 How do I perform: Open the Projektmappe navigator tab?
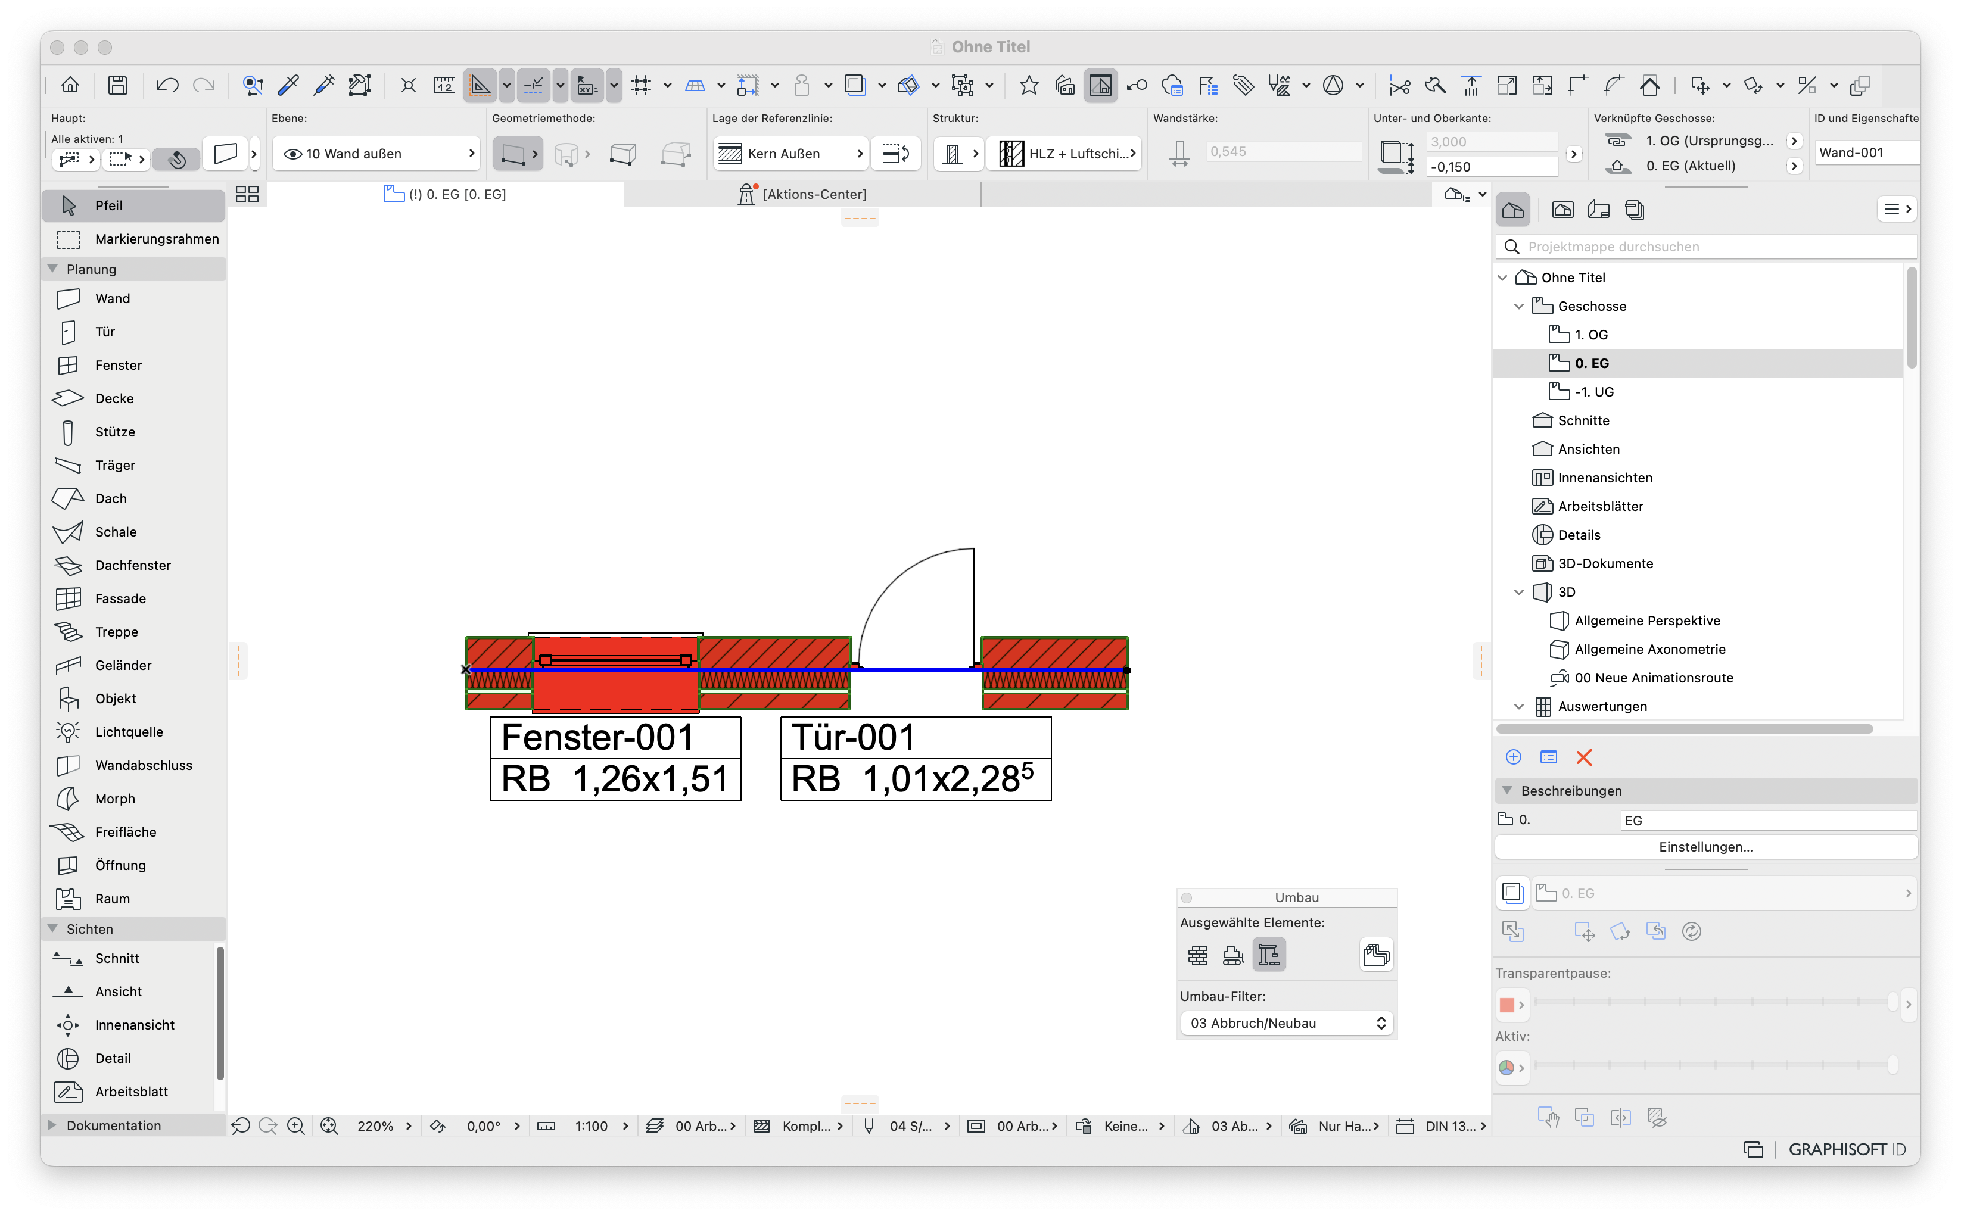[1512, 210]
